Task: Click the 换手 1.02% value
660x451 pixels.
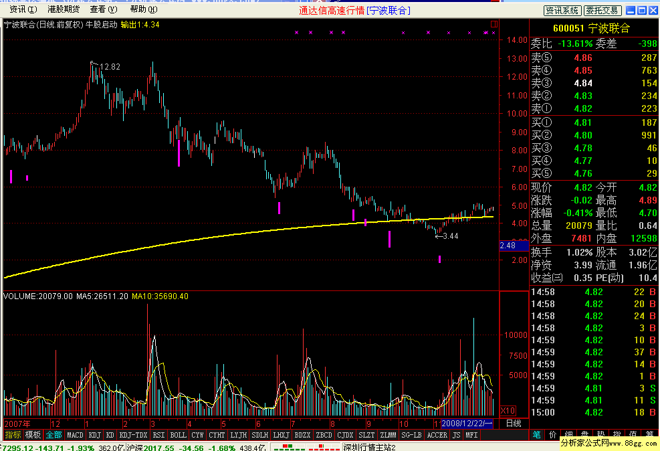Action: pos(579,252)
